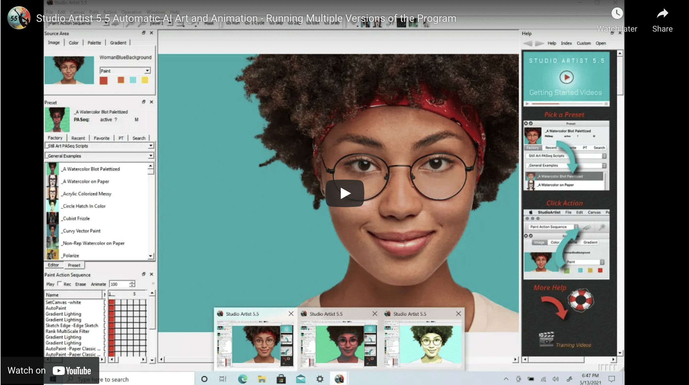Select the Favorite preset tab
Viewport: 689px width, 385px height.
[x=102, y=138]
